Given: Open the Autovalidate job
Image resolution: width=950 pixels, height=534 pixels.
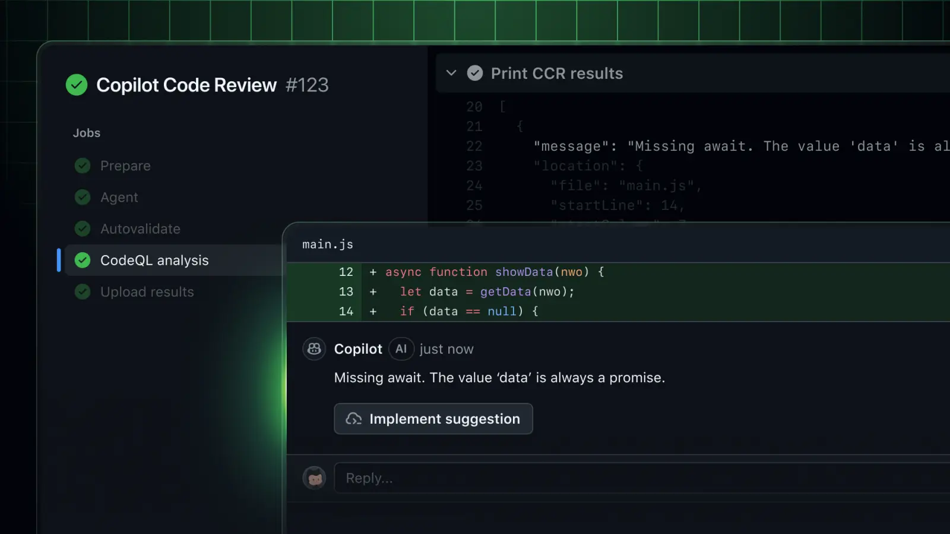Looking at the screenshot, I should [x=140, y=228].
